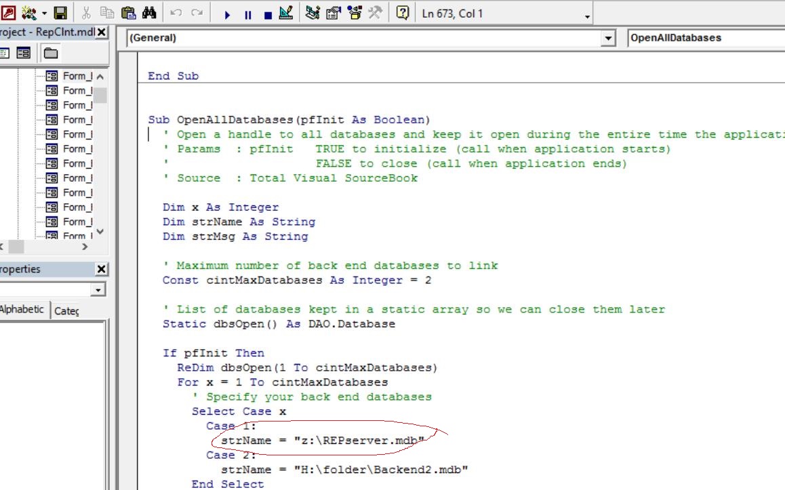Click Project tree horizontal scroll right arrow

coord(85,246)
